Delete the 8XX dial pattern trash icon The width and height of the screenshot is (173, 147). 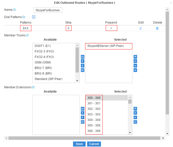coord(157,28)
